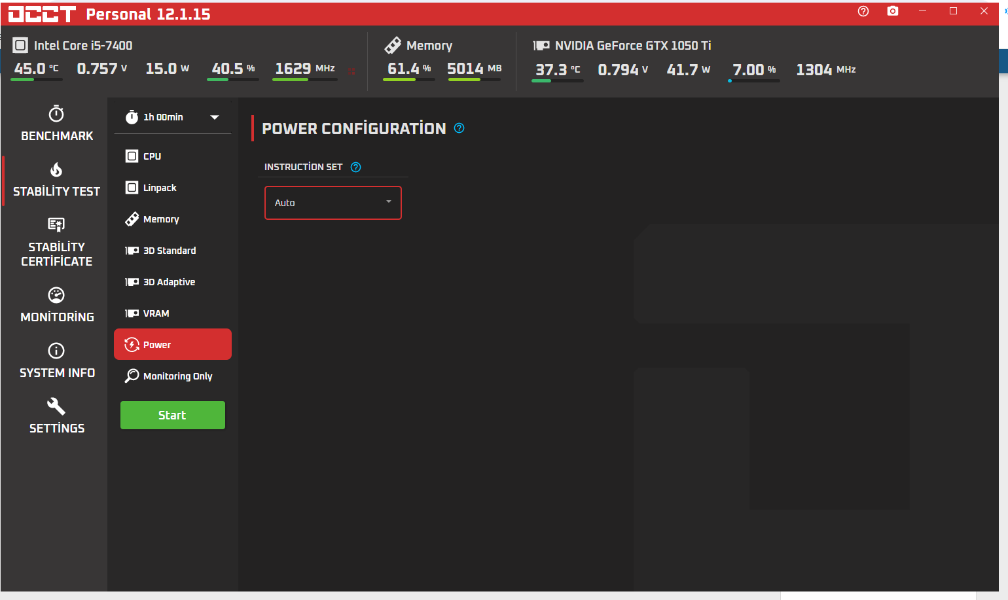Select the 3D Standard test
The image size is (1008, 600).
click(173, 251)
